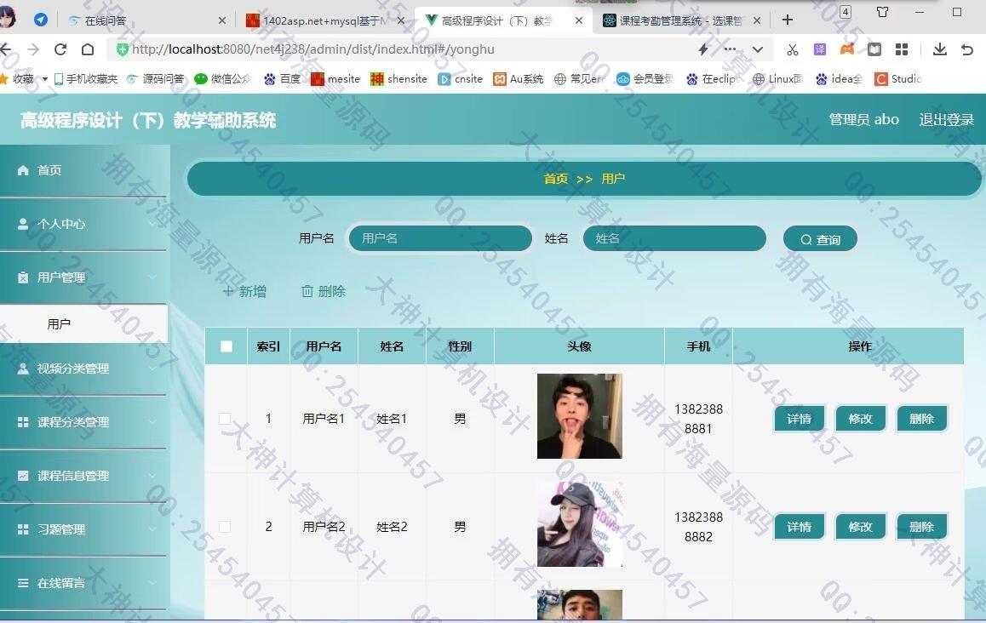This screenshot has height=623, width=986.
Task: Reload the page with the refresh icon
Action: 60,49
